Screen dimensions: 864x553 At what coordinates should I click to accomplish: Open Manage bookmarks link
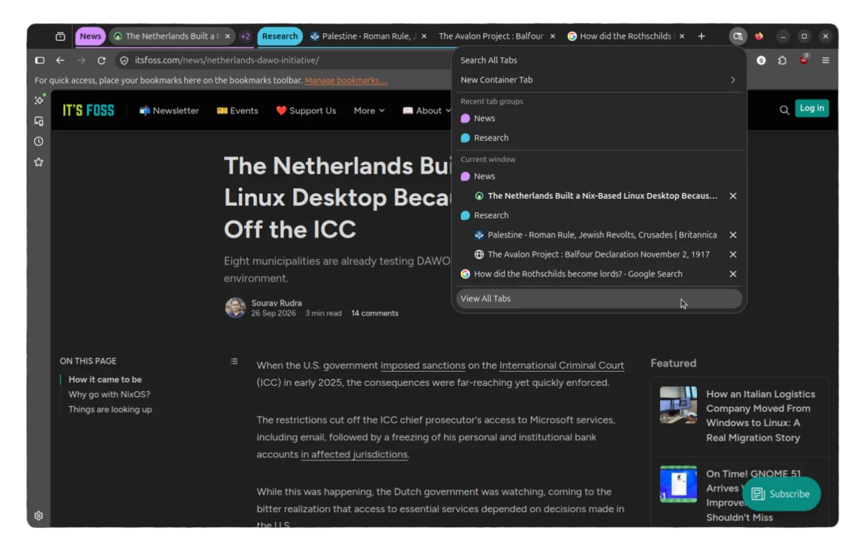(x=346, y=81)
